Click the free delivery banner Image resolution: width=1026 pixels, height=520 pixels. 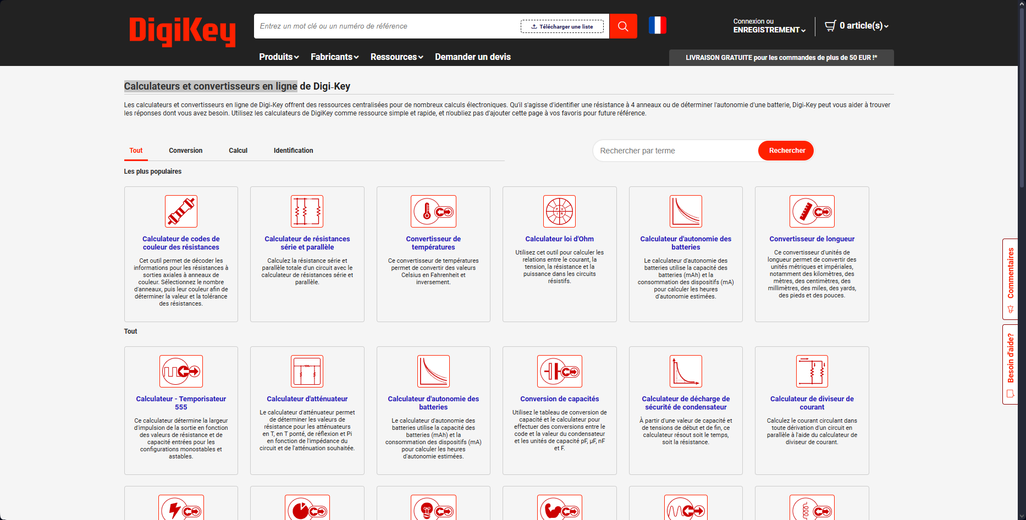(x=781, y=58)
